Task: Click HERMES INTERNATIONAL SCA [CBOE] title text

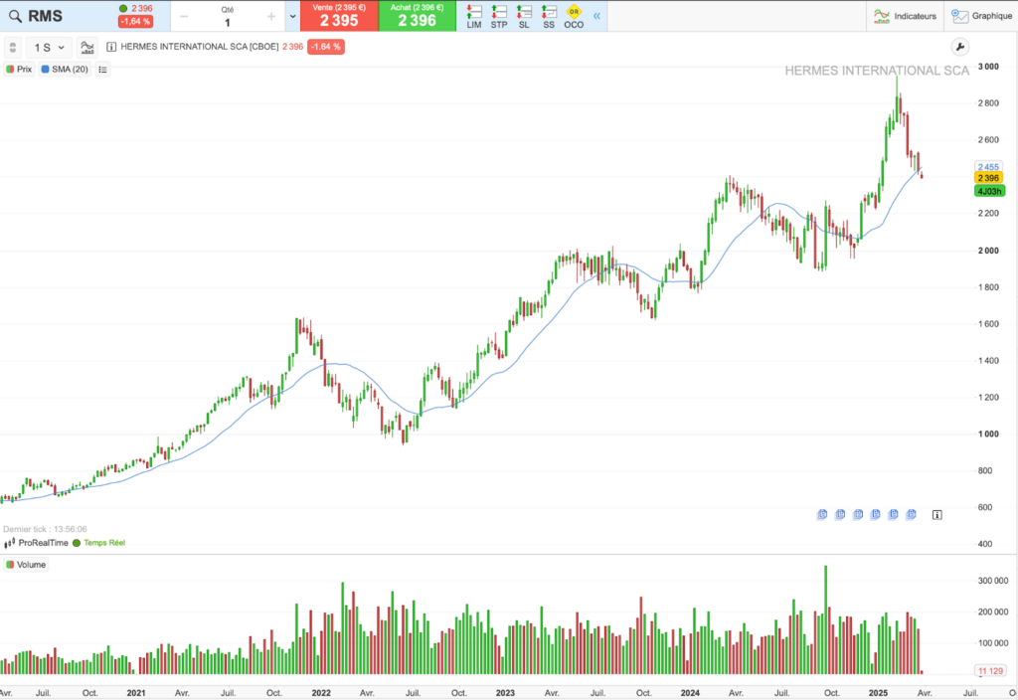Action: (x=199, y=47)
